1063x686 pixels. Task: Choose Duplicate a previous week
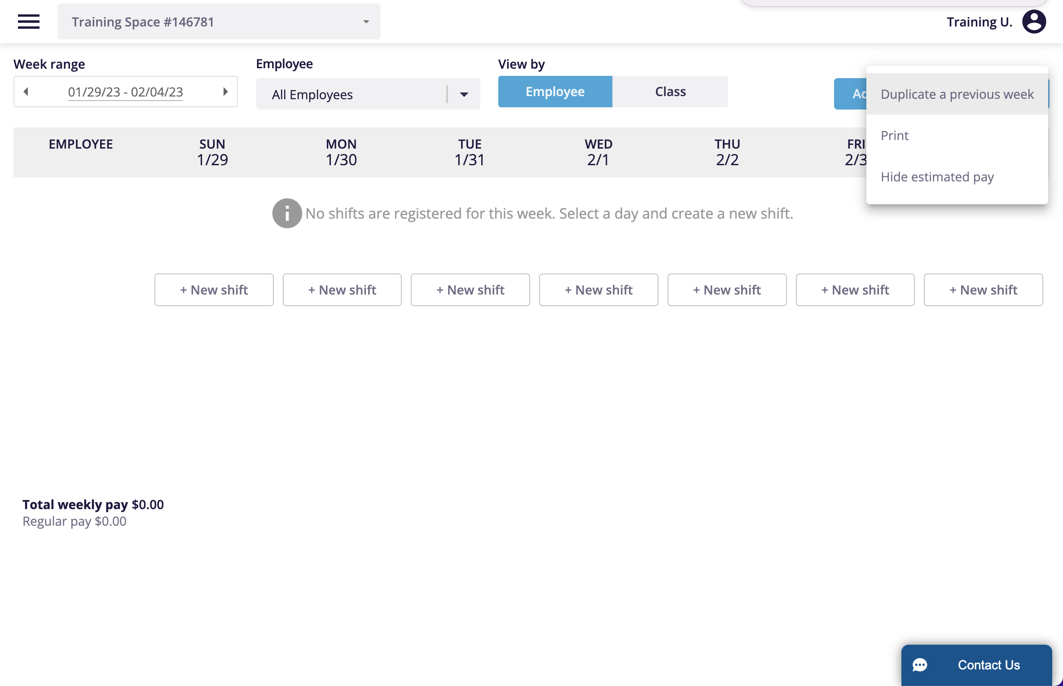point(957,94)
